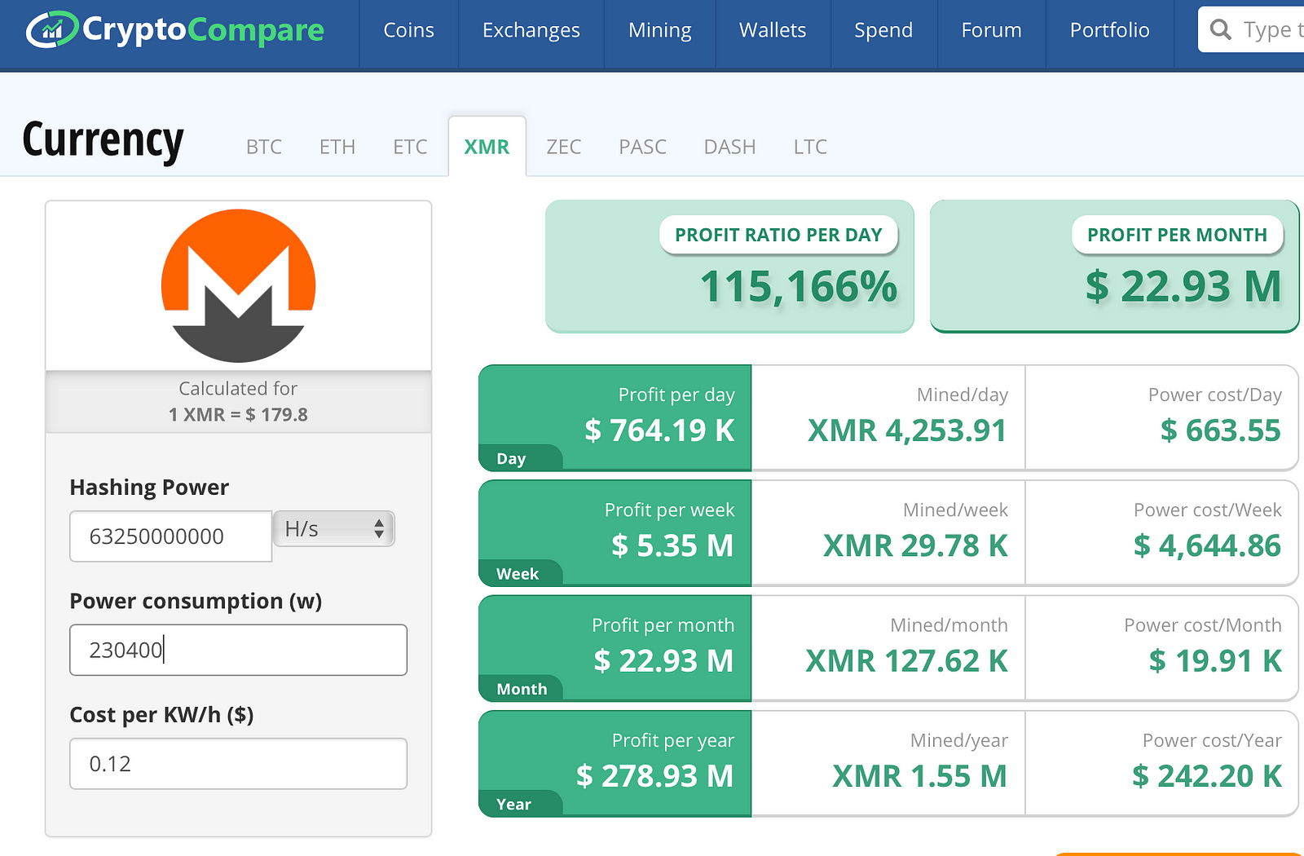Click the Mined/day XMR 4,253.91 value
The image size is (1304, 856).
click(907, 430)
